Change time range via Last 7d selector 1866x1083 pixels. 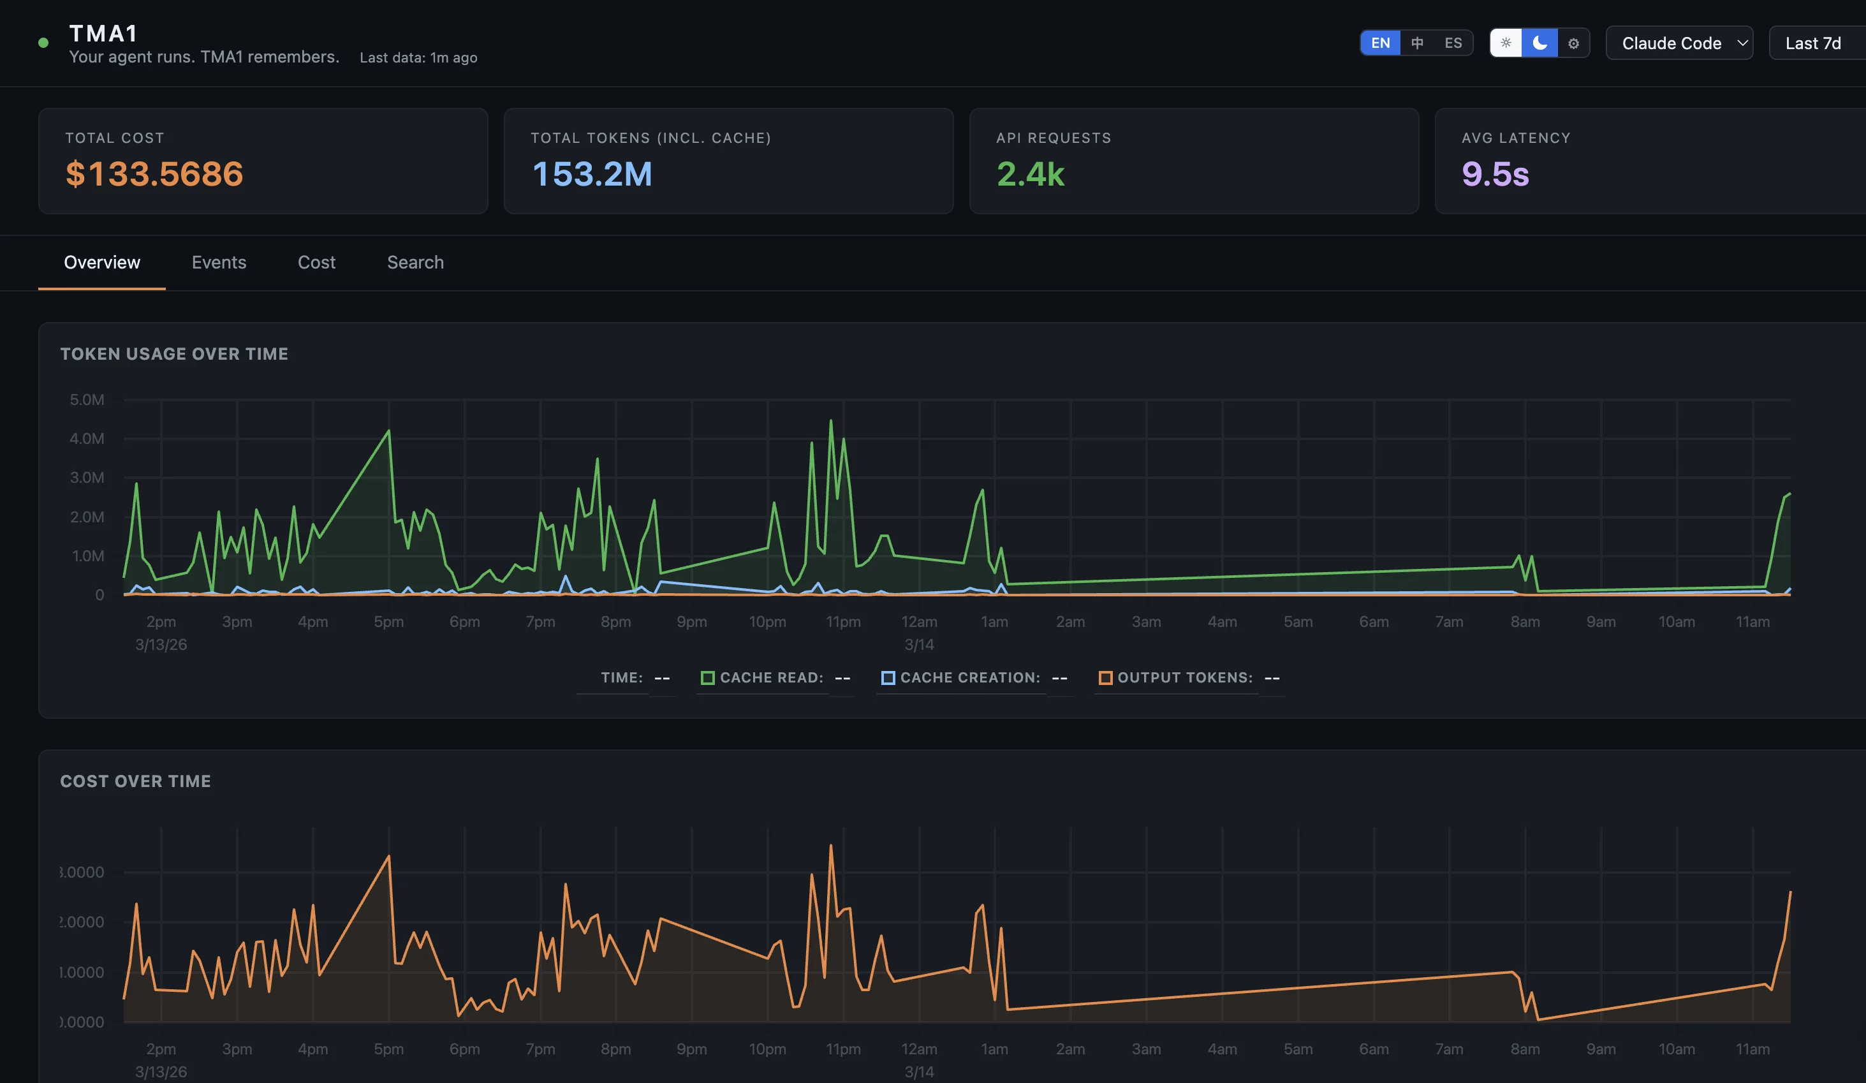(x=1814, y=43)
